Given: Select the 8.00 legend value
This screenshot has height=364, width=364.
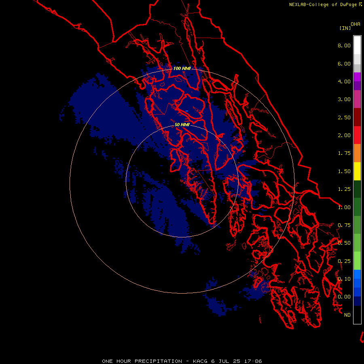Looking at the screenshot, I should (344, 45).
